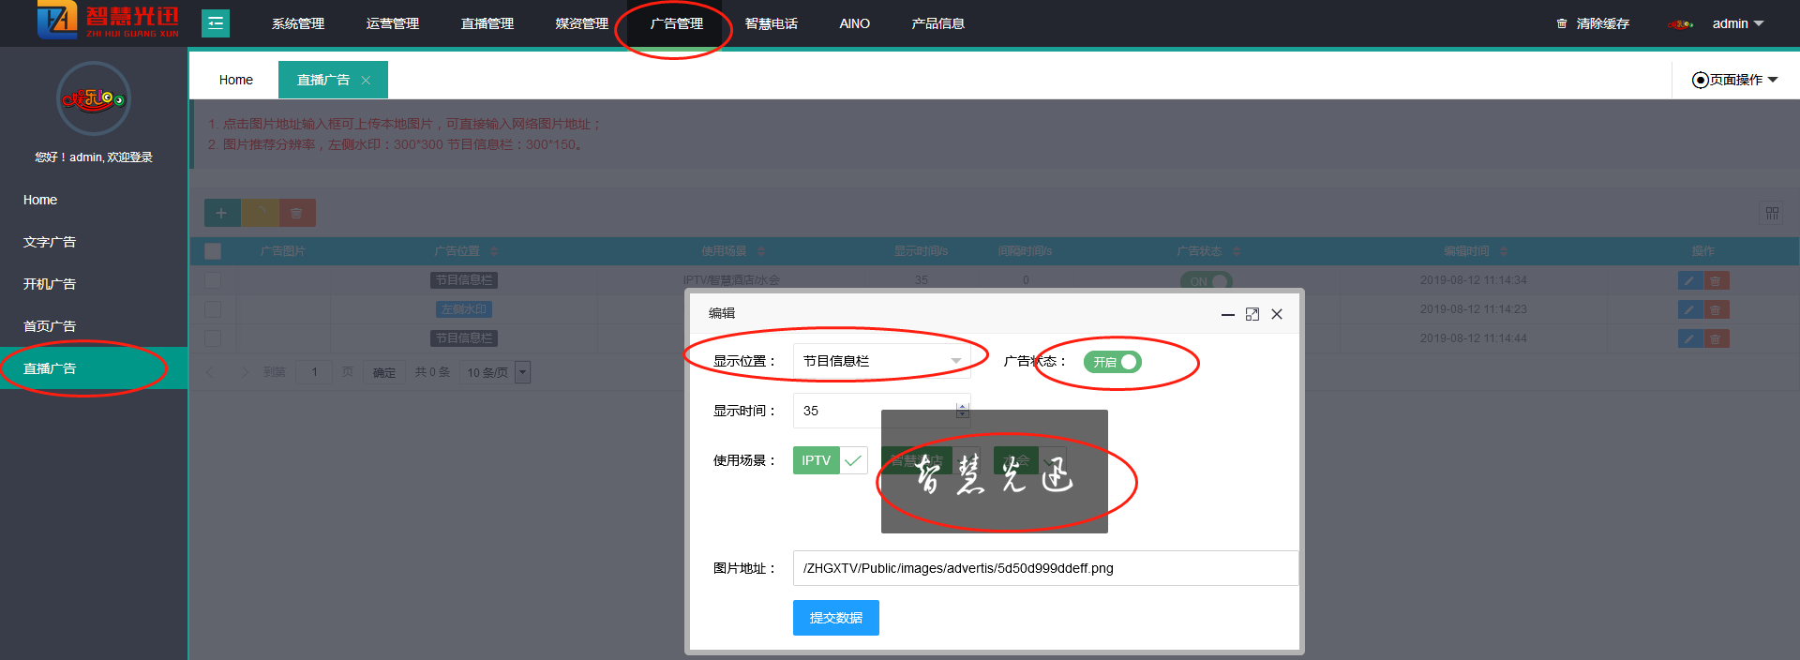
Task: Close the 直播广告 tab with its X
Action: 366,81
